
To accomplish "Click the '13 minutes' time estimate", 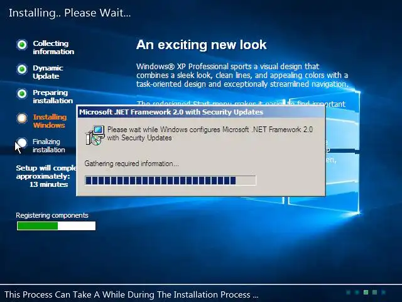I will pos(49,184).
